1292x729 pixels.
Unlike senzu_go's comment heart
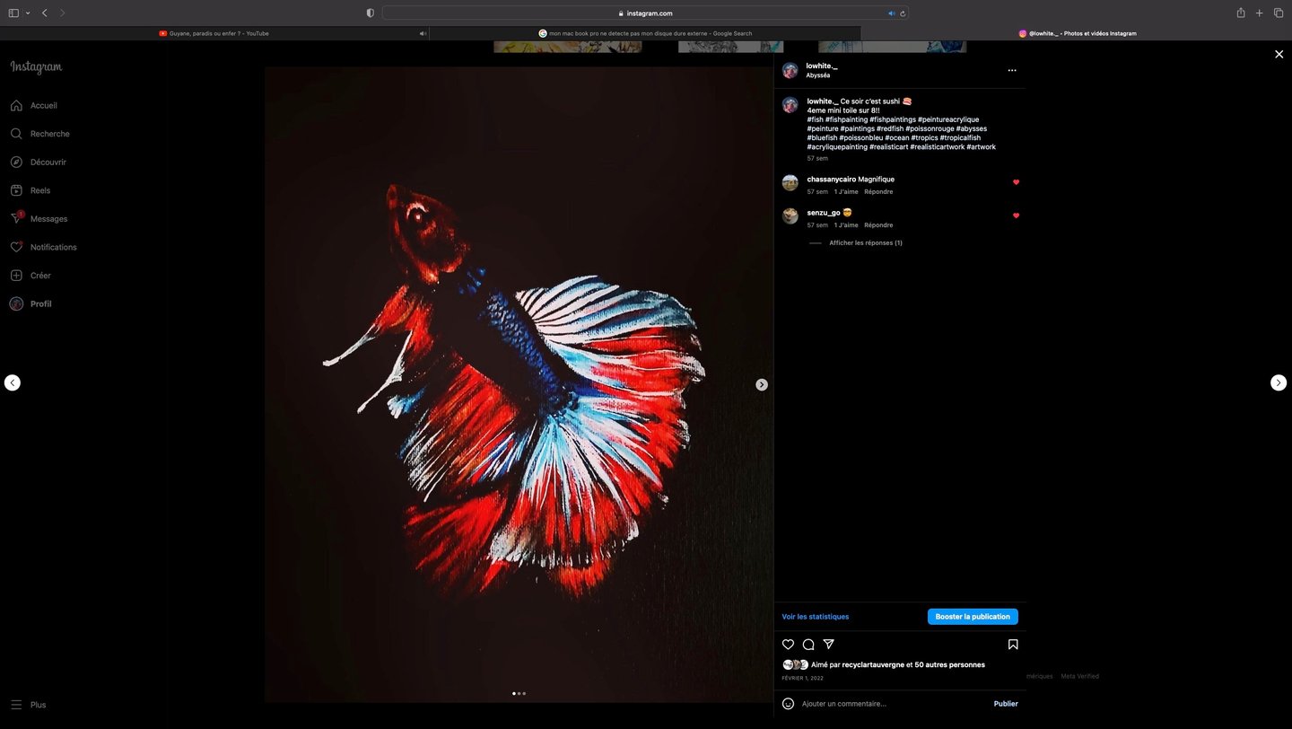[1015, 215]
